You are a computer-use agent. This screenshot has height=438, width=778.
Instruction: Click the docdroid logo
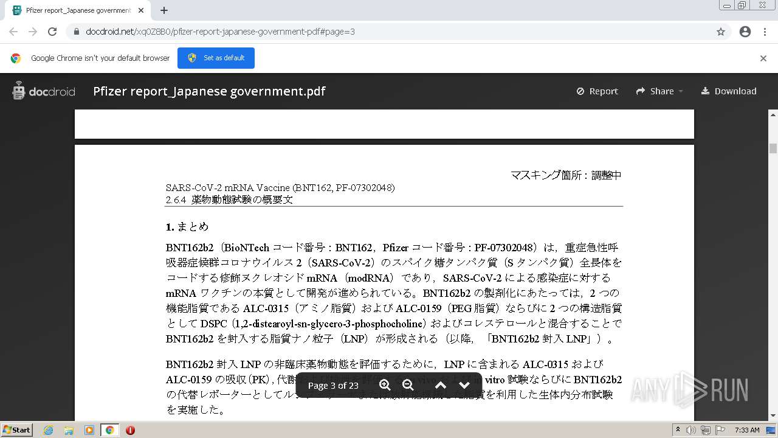43,91
